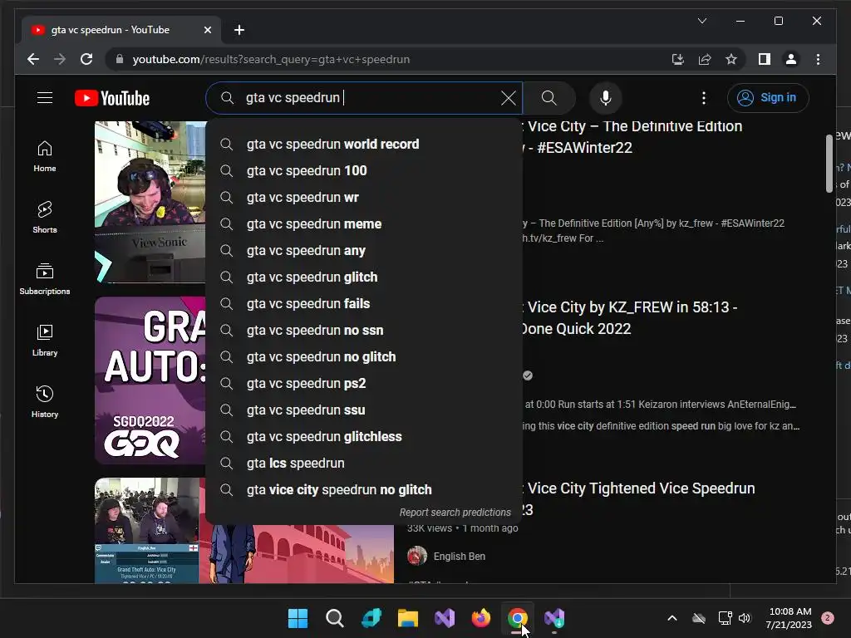
Task: Choose suggestion gta vc speedrun ps2
Action: click(364, 384)
